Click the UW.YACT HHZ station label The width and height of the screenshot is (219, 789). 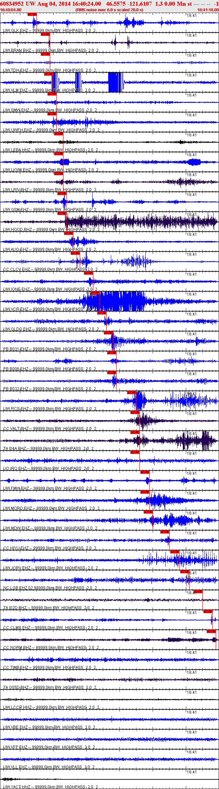(x=17, y=787)
